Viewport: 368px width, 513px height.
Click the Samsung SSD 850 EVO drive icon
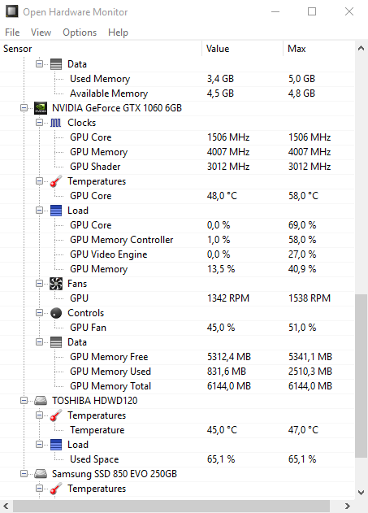click(41, 474)
